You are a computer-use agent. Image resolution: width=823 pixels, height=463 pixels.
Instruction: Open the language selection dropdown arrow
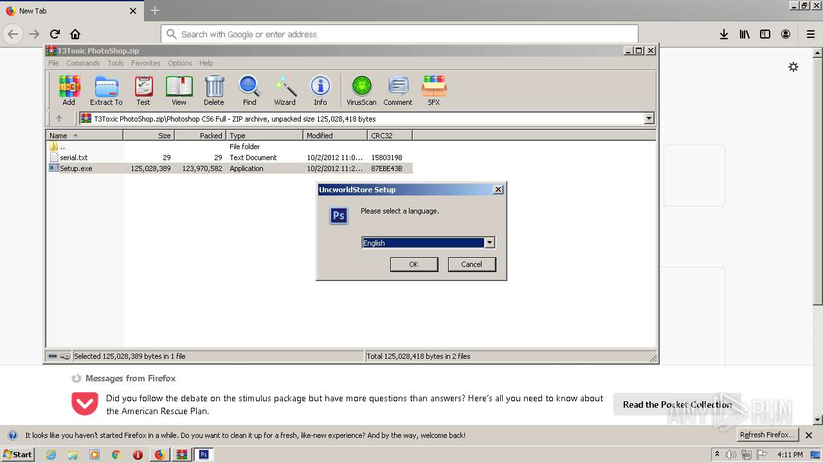(x=489, y=242)
